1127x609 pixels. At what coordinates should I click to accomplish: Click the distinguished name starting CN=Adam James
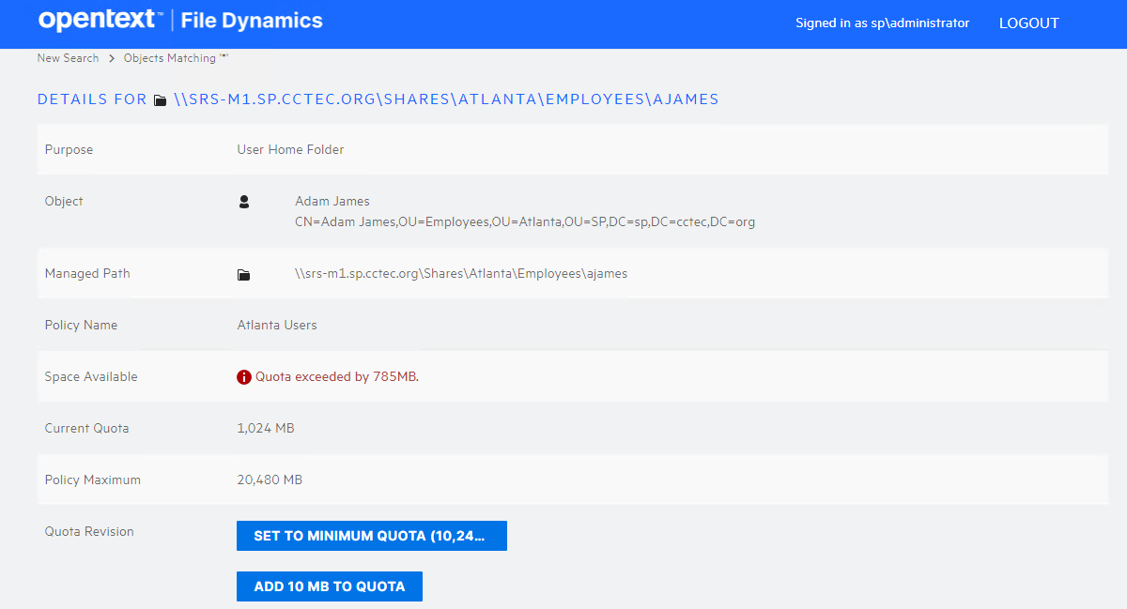[x=525, y=222]
